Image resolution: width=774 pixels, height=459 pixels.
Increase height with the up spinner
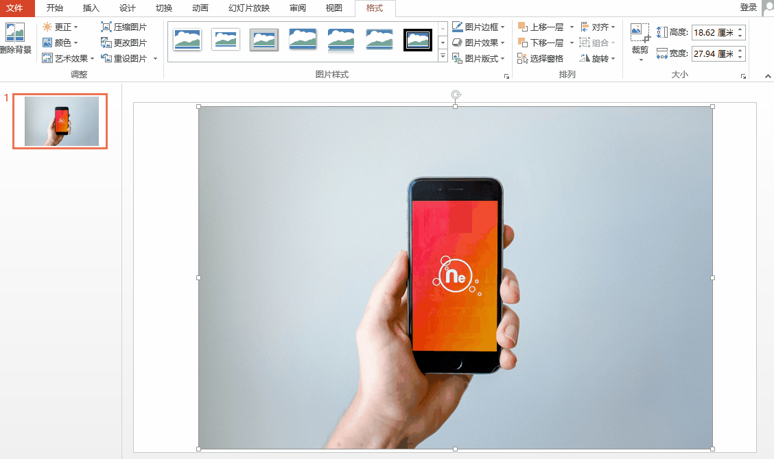(740, 29)
